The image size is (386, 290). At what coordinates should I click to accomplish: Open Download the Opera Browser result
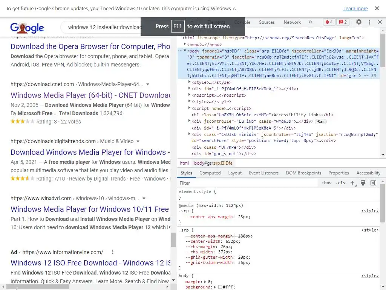[90, 46]
